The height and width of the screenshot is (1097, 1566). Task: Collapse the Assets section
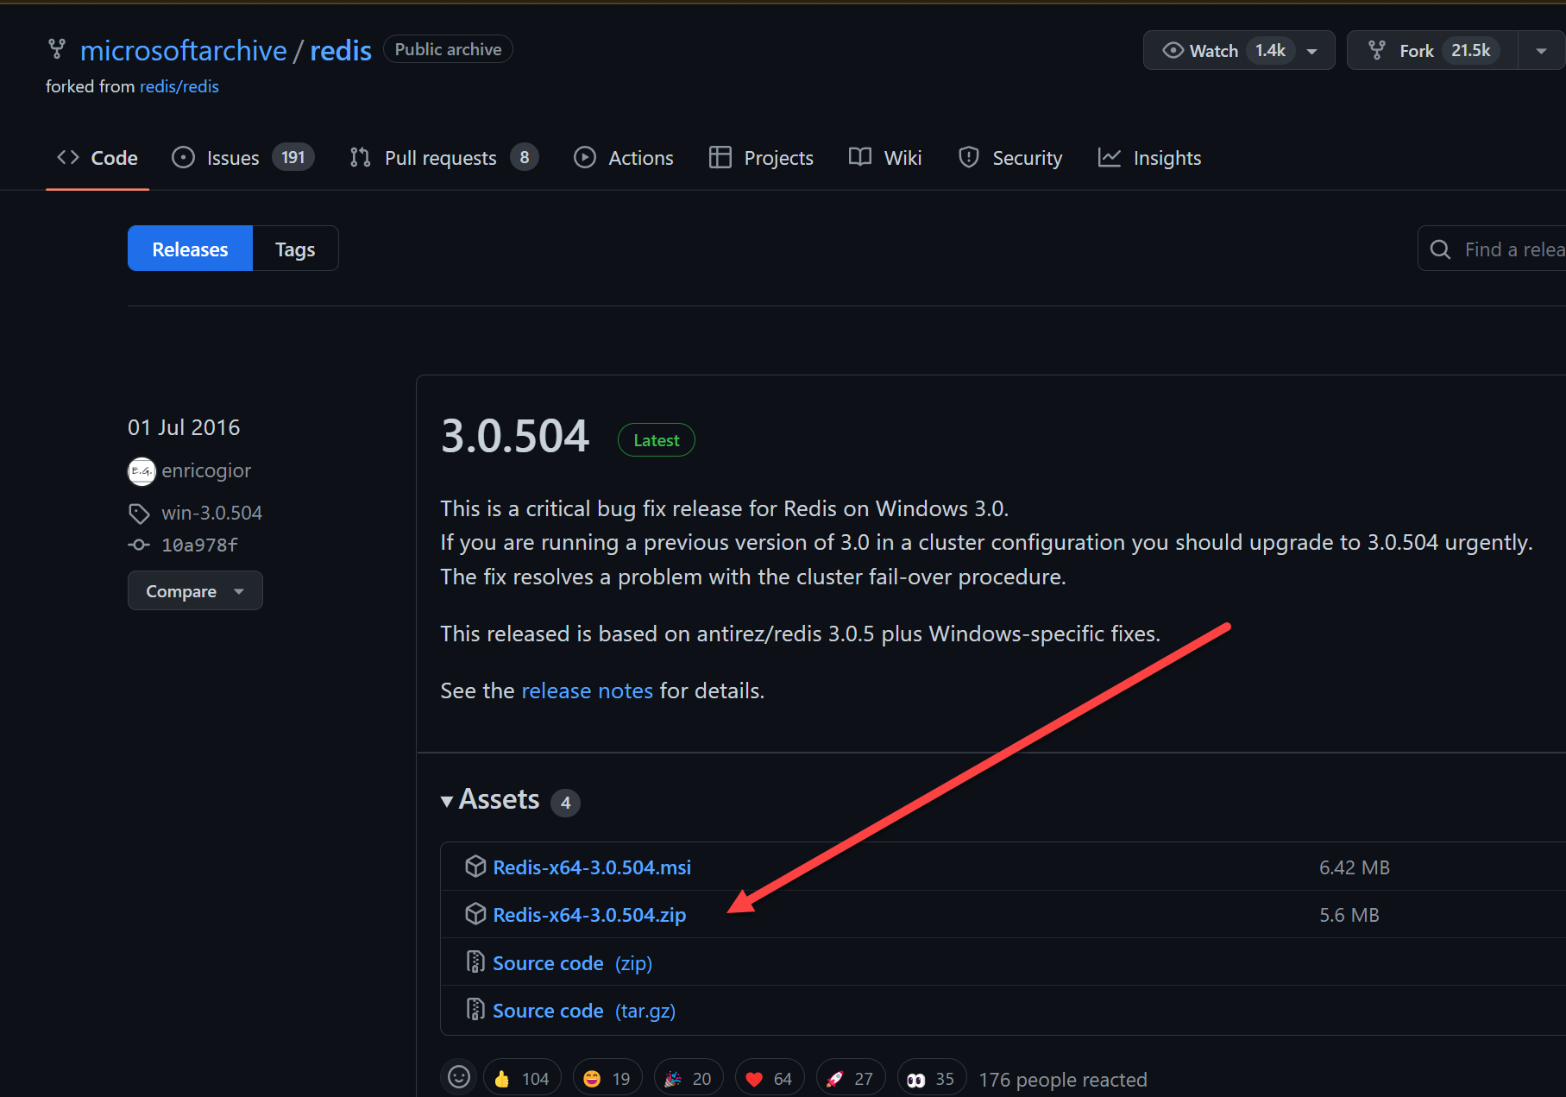[490, 800]
